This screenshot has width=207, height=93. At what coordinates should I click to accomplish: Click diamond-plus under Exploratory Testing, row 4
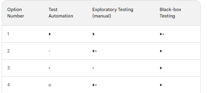pos(95,85)
